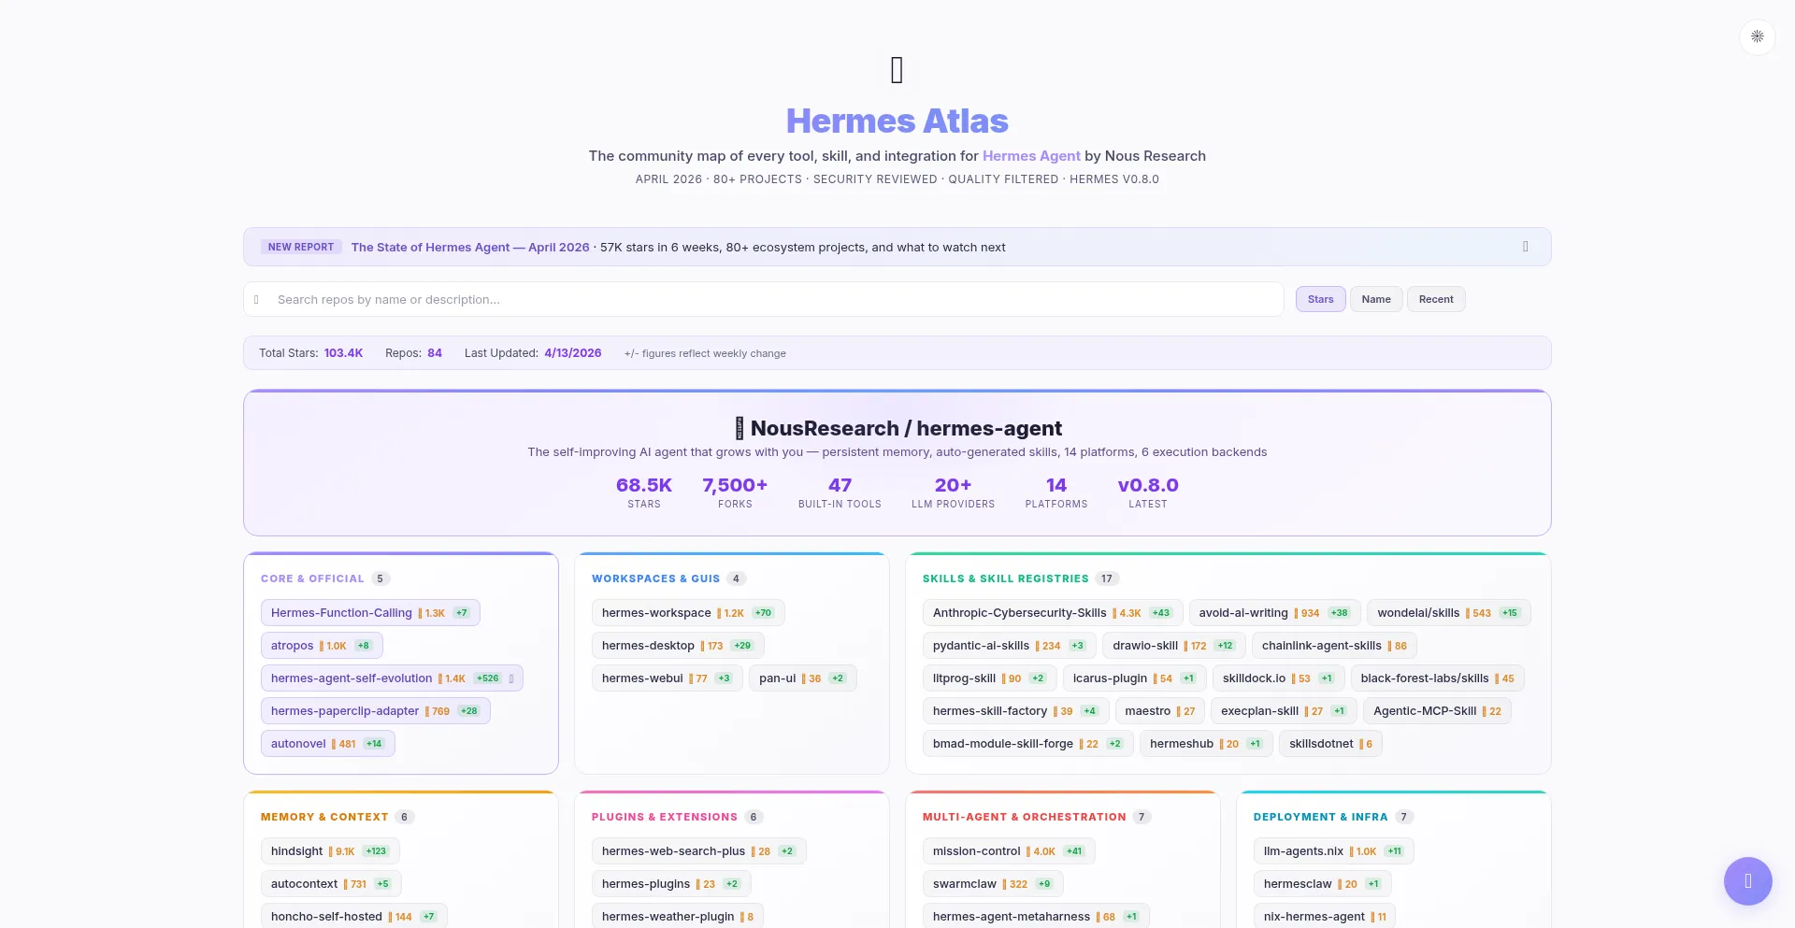Open hermes-agent-metaharness repo chip
This screenshot has width=1795, height=928.
coord(1036,917)
